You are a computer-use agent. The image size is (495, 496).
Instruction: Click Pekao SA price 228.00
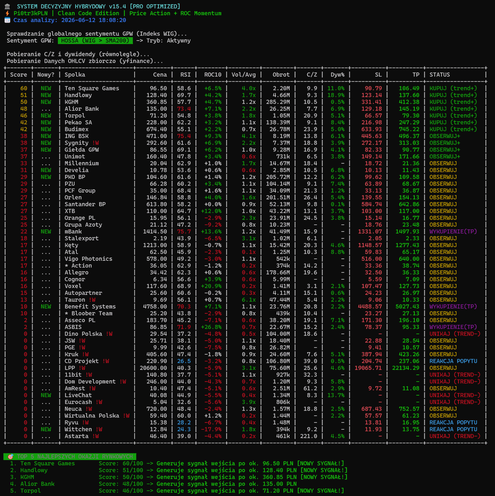[x=157, y=122]
